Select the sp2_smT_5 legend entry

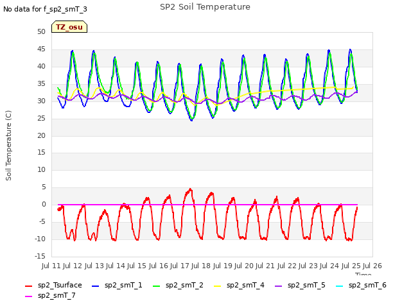point(300,285)
